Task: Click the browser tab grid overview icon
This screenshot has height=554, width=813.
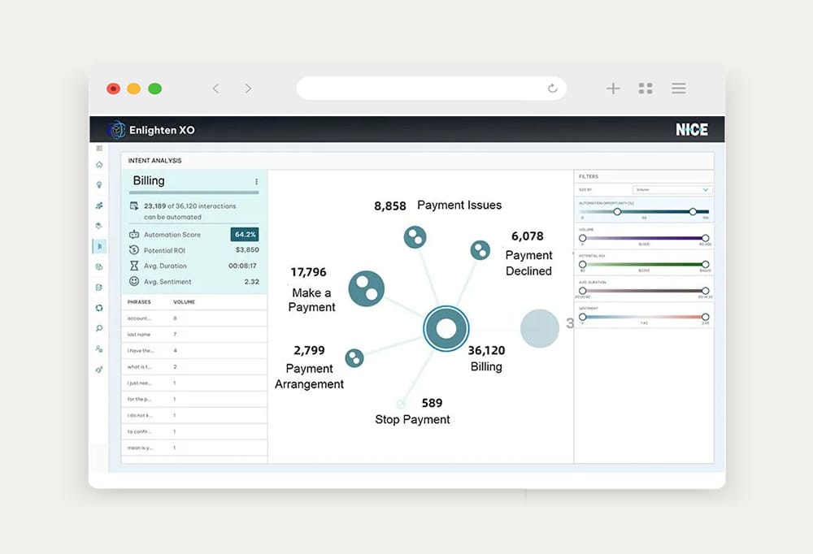Action: click(x=646, y=89)
